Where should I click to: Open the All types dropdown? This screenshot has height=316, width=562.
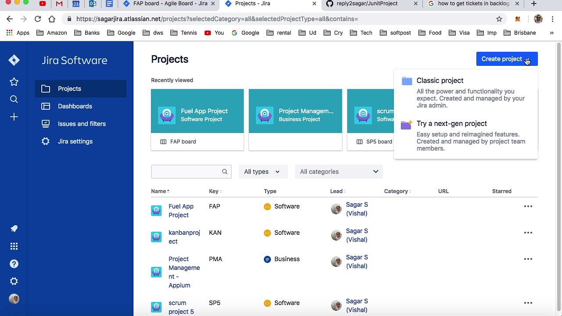(x=263, y=172)
